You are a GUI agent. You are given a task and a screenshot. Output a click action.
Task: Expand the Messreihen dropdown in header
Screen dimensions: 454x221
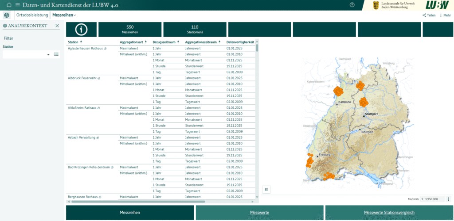(64, 15)
